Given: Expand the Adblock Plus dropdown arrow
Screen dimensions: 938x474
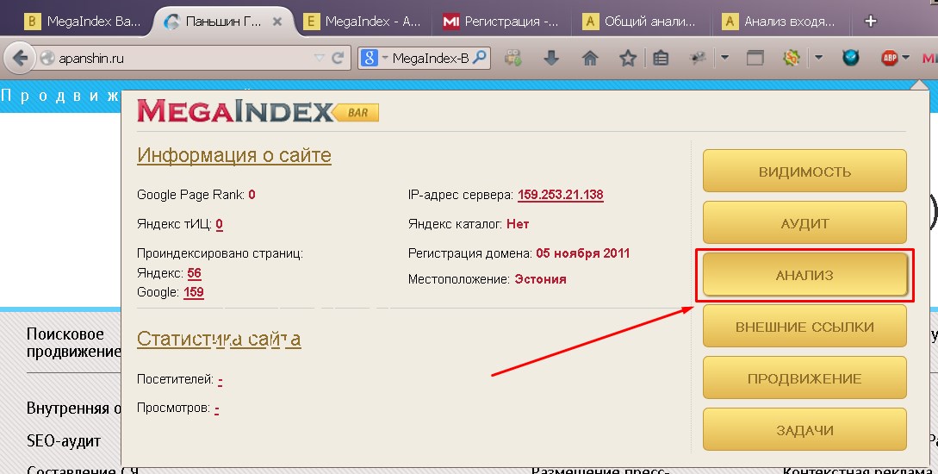Looking at the screenshot, I should [905, 58].
